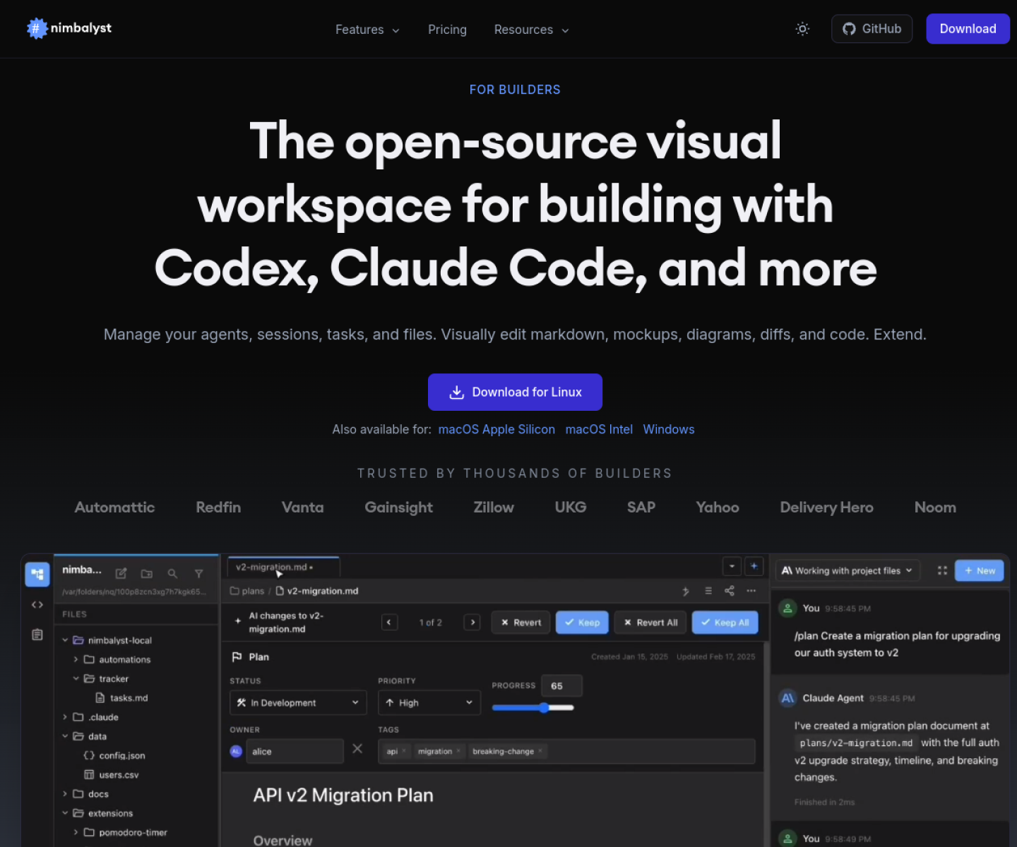Image resolution: width=1017 pixels, height=847 pixels.
Task: Adjust the Progress slider handle
Action: click(544, 708)
